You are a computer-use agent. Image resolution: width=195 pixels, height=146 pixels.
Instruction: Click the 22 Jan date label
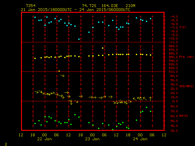[x=44, y=139]
